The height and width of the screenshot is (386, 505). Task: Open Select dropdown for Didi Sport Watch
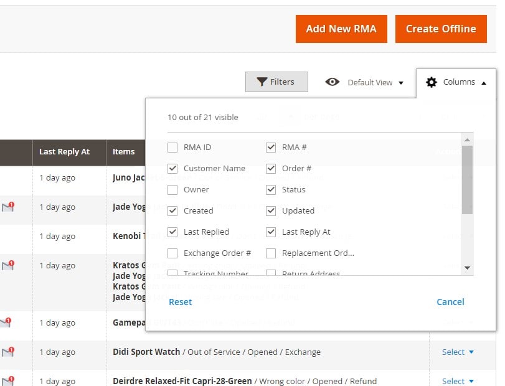[458, 352]
